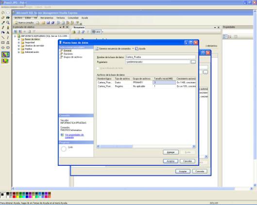The image size is (257, 205).
Task: Select the Magnifier tool in Paint toolbox
Action: (8, 22)
